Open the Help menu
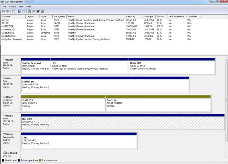228x164 pixels. click(x=29, y=7)
